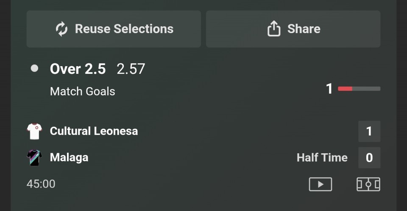Click the Match Goals market label
407x211 pixels.
(x=82, y=91)
